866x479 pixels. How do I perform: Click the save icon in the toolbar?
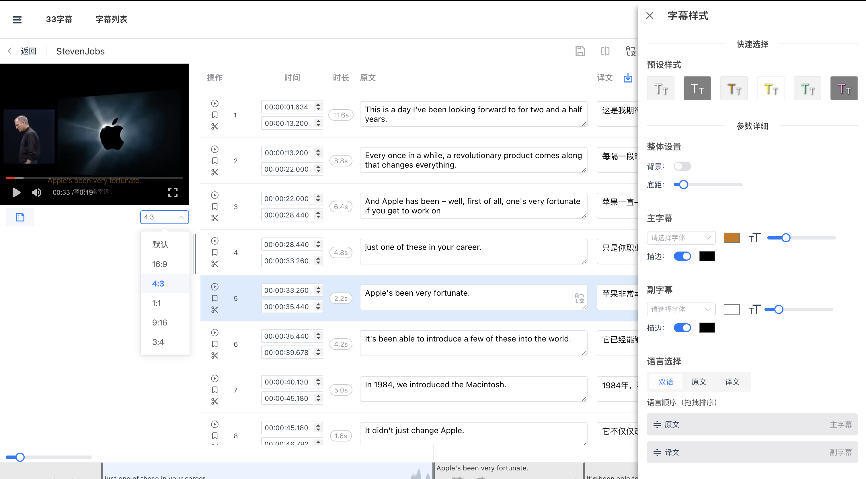click(580, 51)
